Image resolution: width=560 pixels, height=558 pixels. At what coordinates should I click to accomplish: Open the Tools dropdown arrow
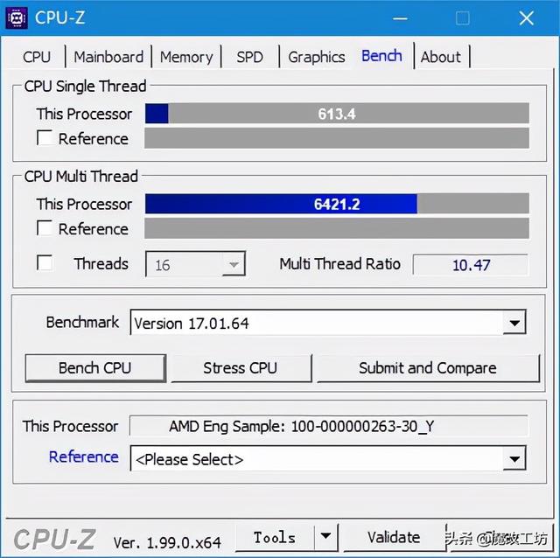pyautogui.click(x=325, y=537)
